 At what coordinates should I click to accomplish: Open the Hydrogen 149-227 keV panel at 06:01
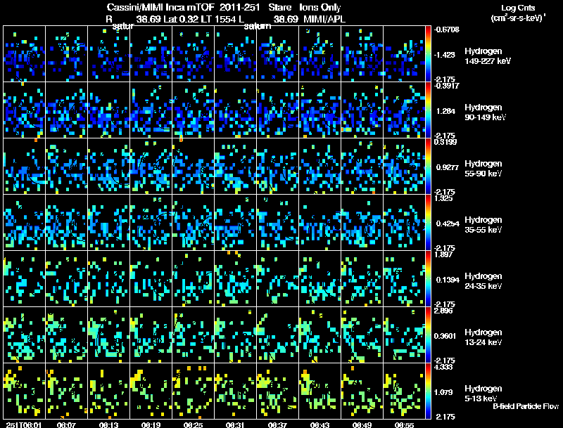click(x=24, y=53)
